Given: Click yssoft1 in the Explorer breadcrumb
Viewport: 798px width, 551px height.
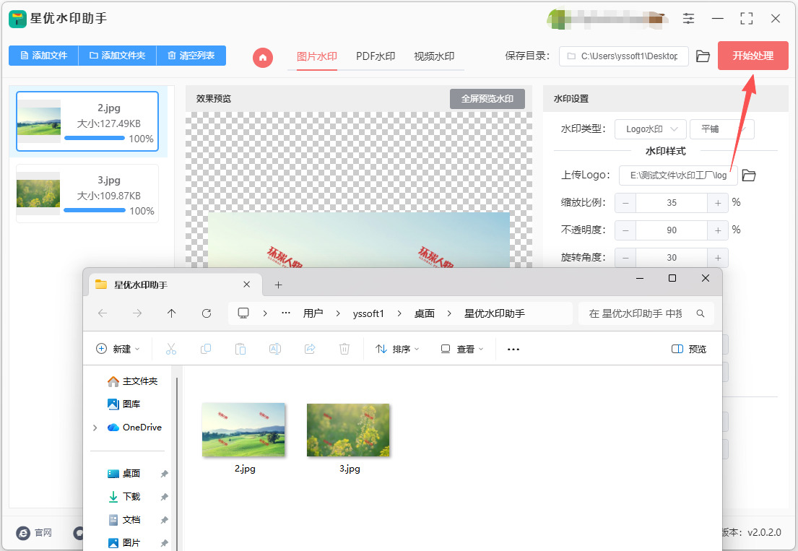Looking at the screenshot, I should pos(368,313).
